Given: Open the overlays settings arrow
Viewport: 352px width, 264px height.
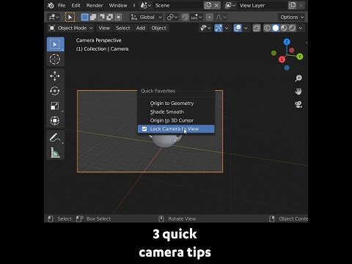Looking at the screenshot, I should click(246, 28).
